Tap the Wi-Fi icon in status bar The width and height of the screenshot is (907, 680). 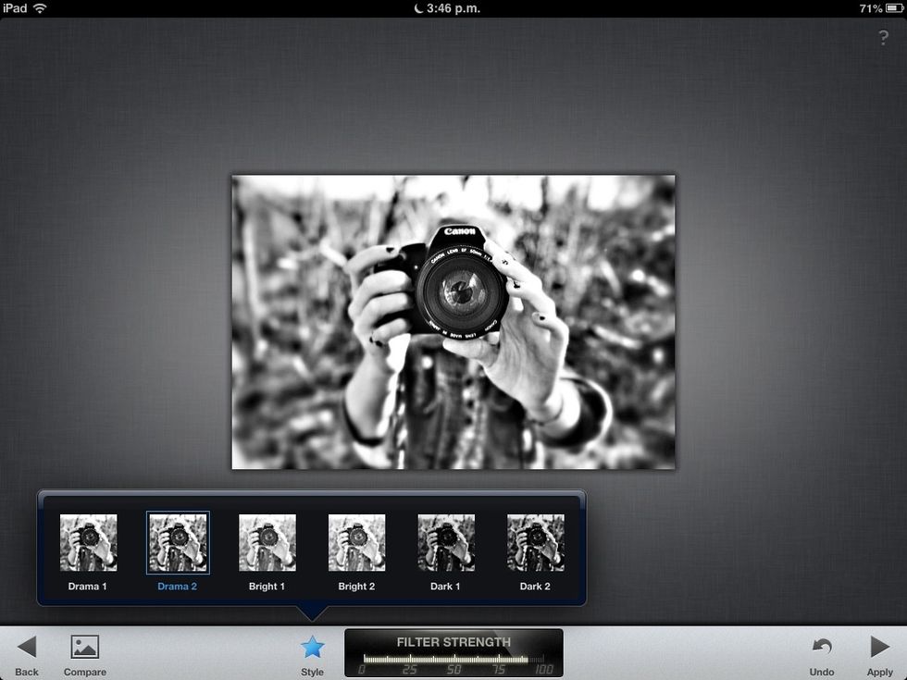(x=40, y=8)
